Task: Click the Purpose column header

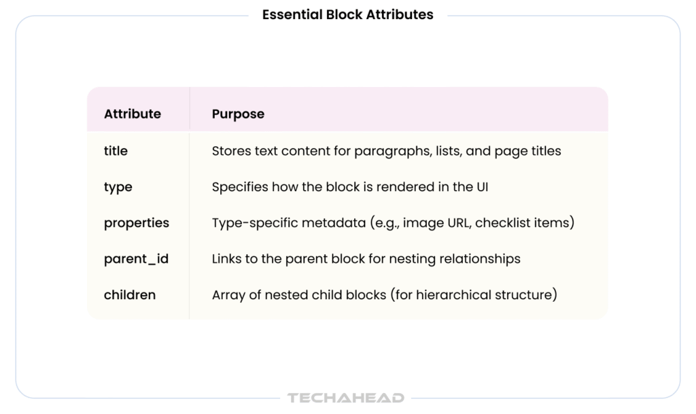Action: pyautogui.click(x=238, y=114)
